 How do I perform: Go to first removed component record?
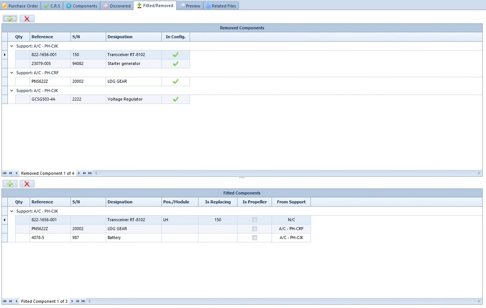pos(5,173)
